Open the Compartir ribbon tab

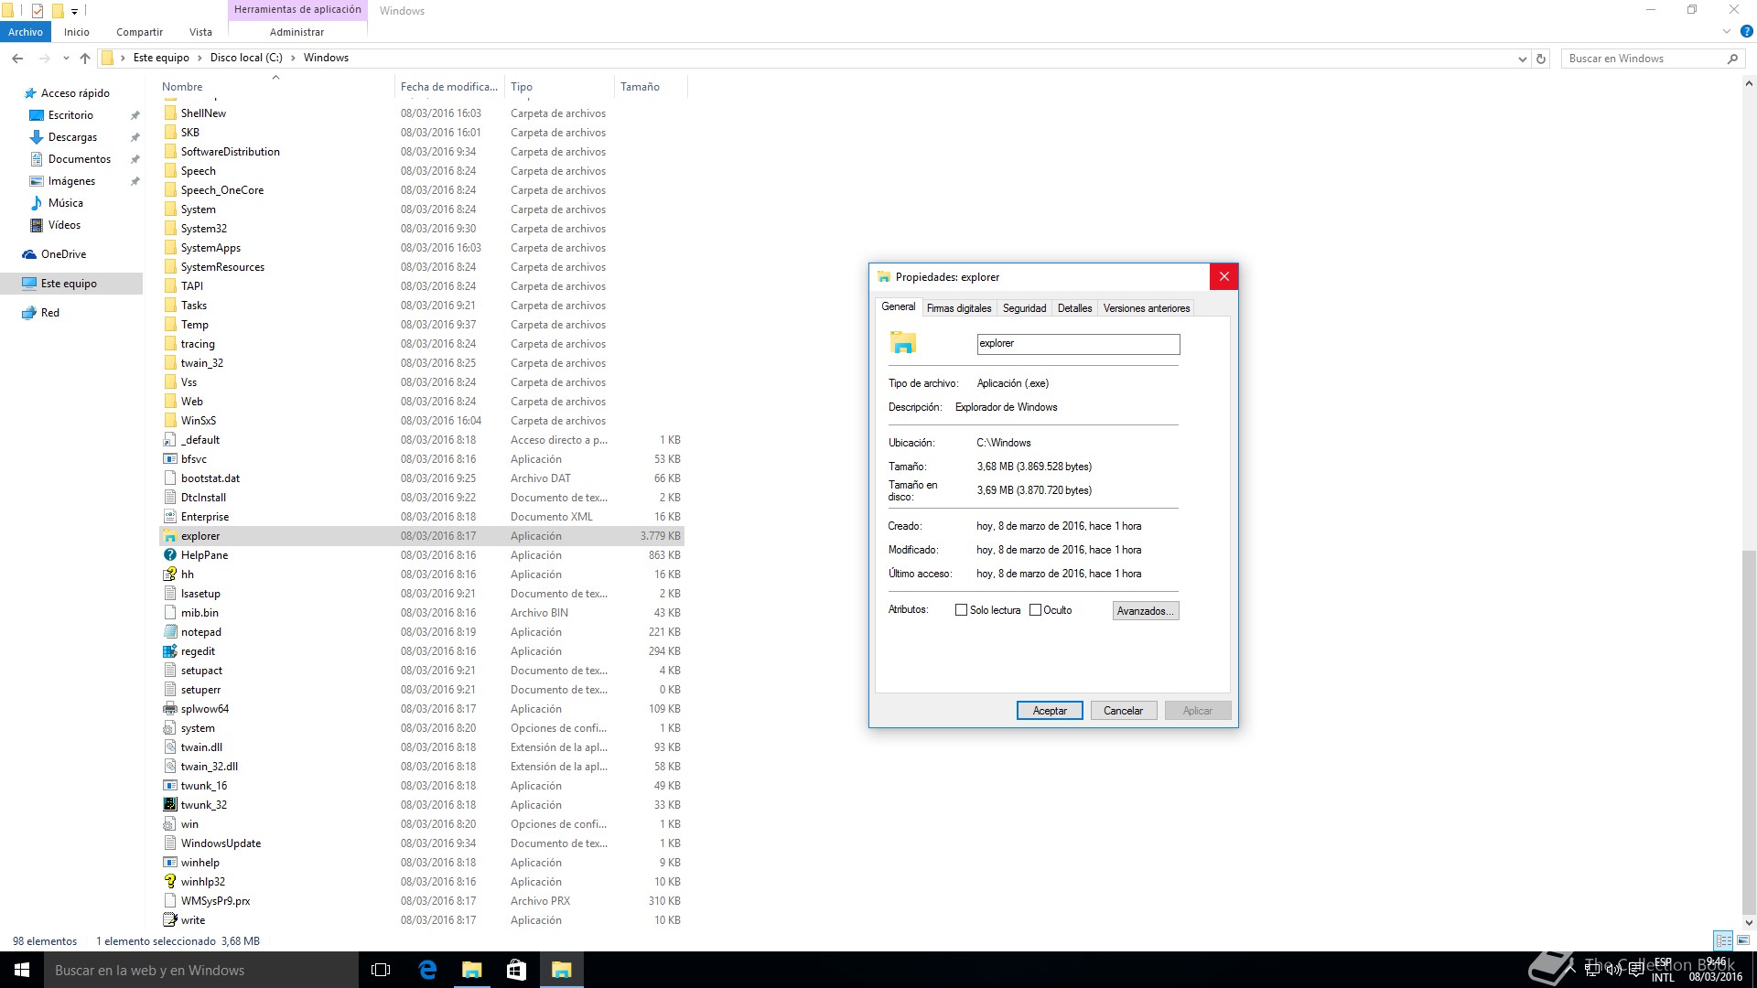(139, 32)
